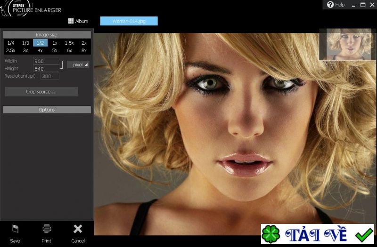The height and width of the screenshot is (247, 377).
Task: Collapse the Image size panel header
Action: click(x=47, y=34)
